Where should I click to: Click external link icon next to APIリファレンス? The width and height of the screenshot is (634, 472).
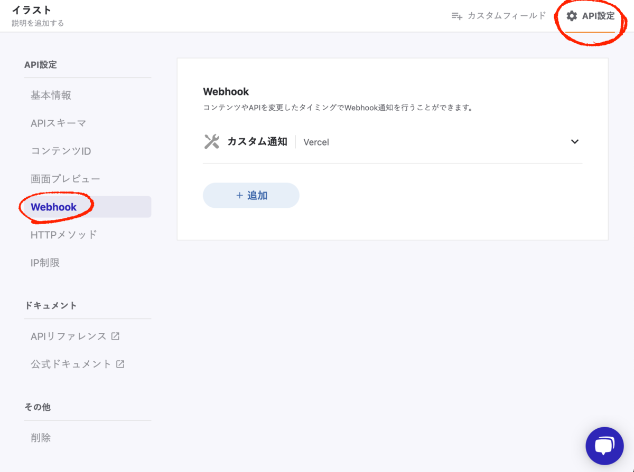pos(115,336)
